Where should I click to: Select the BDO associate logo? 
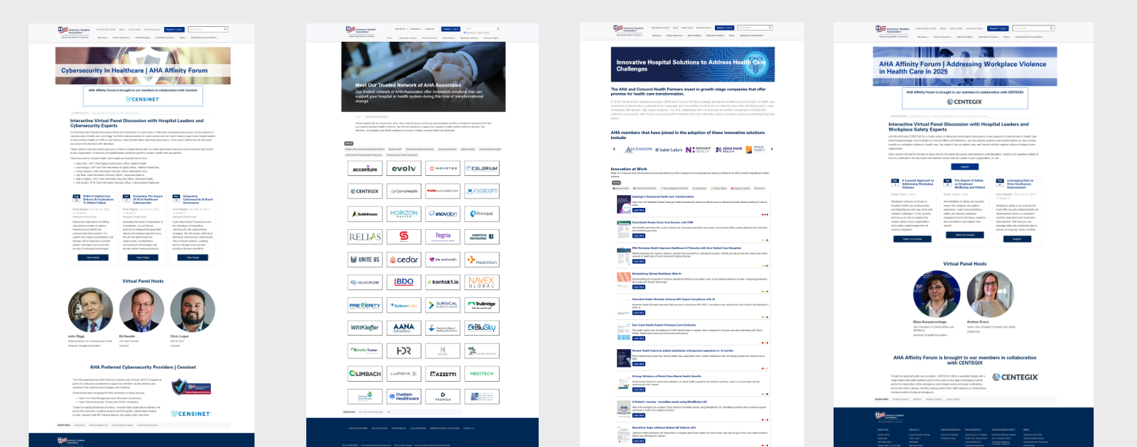(x=404, y=282)
